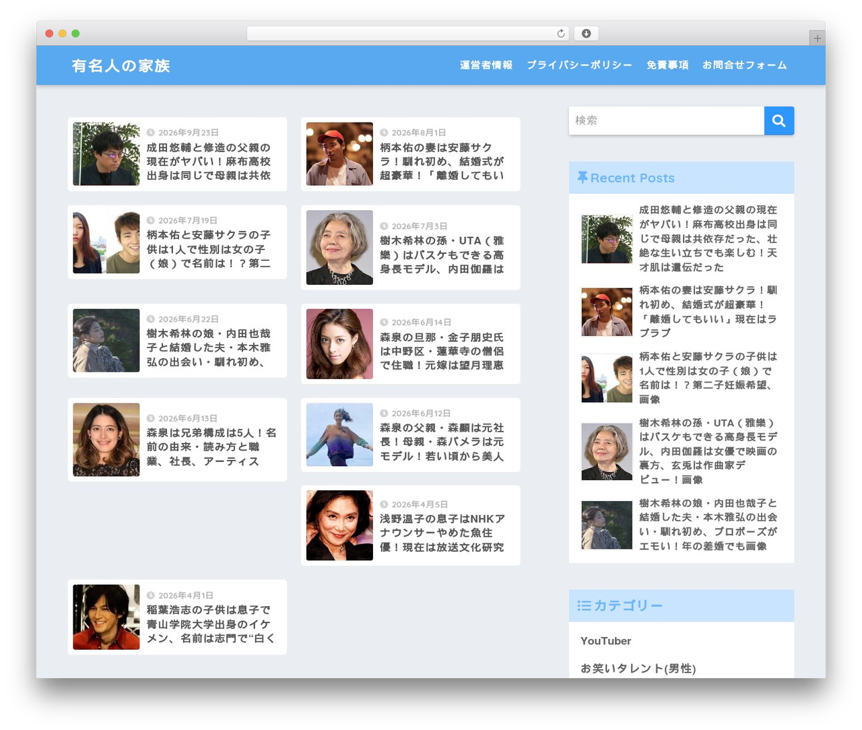Open the 2026年7月19日 article thumbnail of two people
This screenshot has width=862, height=730.
click(106, 242)
